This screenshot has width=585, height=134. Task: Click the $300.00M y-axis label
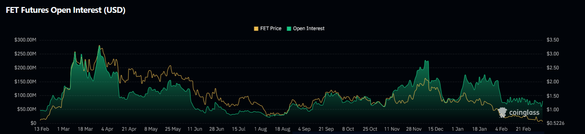pos(25,40)
